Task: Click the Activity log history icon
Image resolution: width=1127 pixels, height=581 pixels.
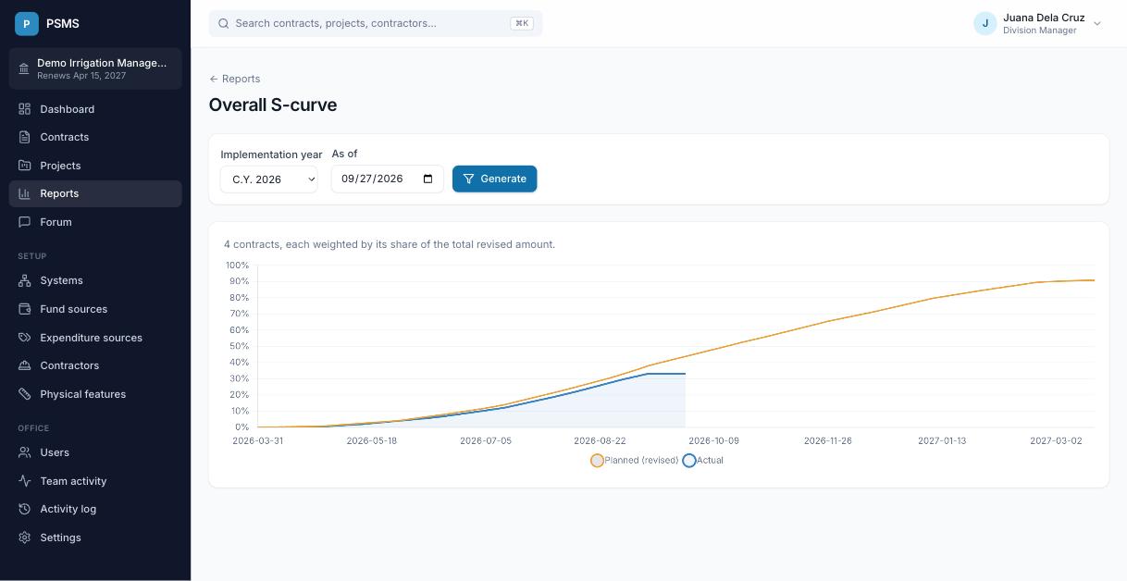Action: tap(25, 509)
